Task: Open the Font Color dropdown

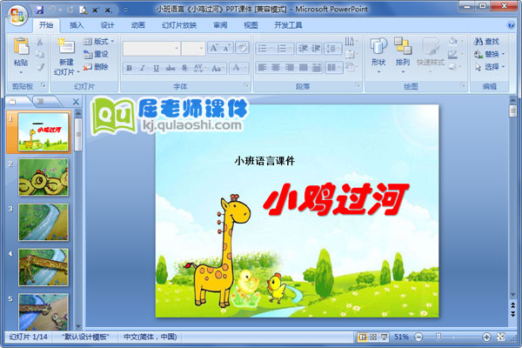Action: coord(239,68)
